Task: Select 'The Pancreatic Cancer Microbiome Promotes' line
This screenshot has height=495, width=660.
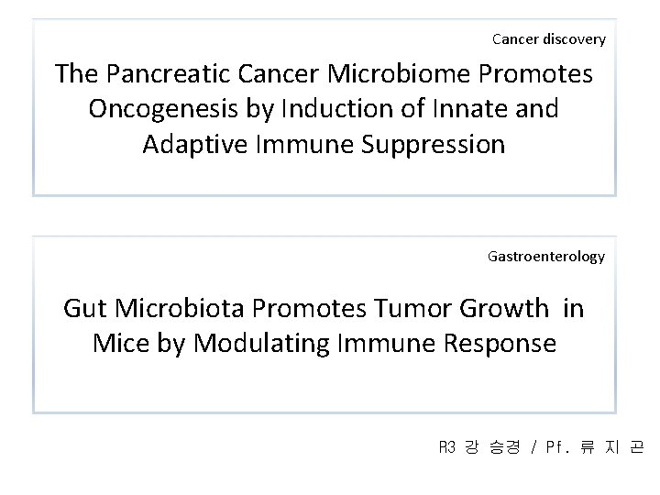Action: click(324, 73)
